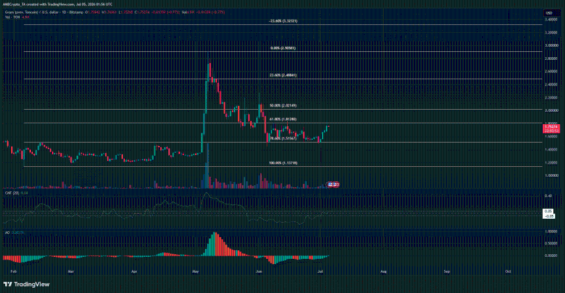The image size is (565, 293).
Task: Click the Jul label on time axis
Action: [321, 271]
